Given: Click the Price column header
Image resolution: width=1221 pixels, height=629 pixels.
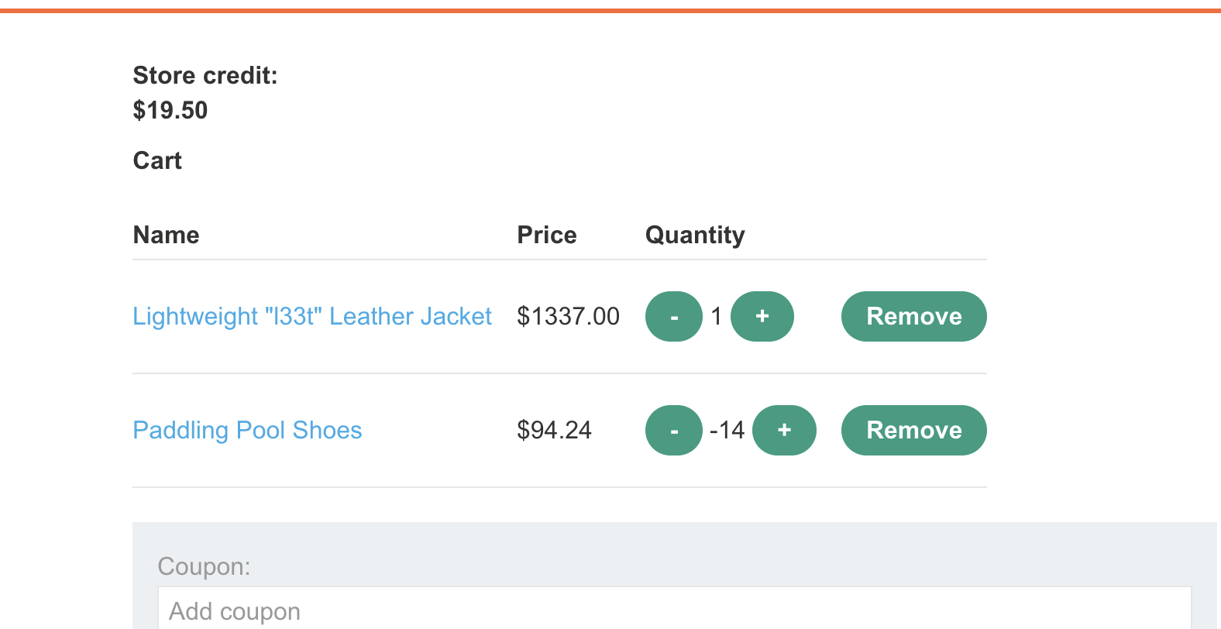Looking at the screenshot, I should pos(547,235).
